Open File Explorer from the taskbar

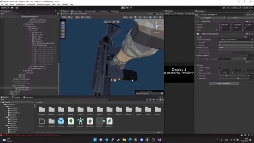click(x=124, y=140)
